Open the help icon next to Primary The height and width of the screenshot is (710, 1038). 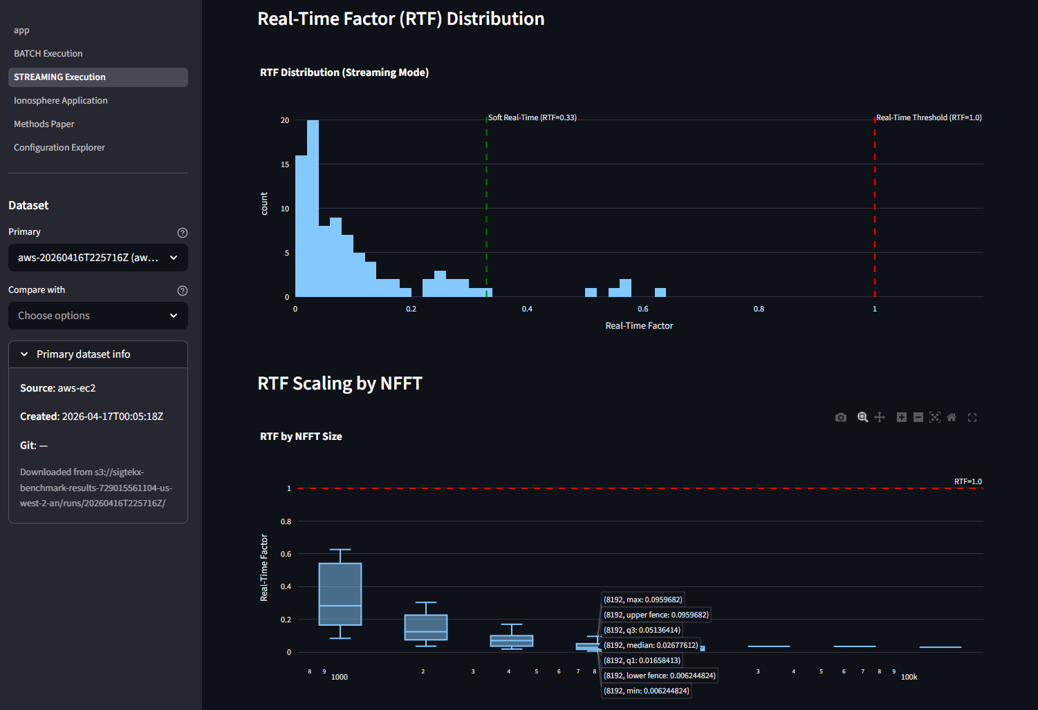coord(182,232)
